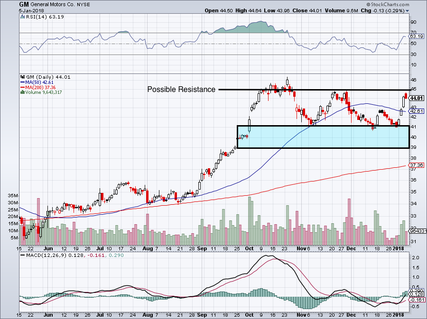This screenshot has width=427, height=319.
Task: Click the Sep label under the volume bars
Action: (x=202, y=248)
